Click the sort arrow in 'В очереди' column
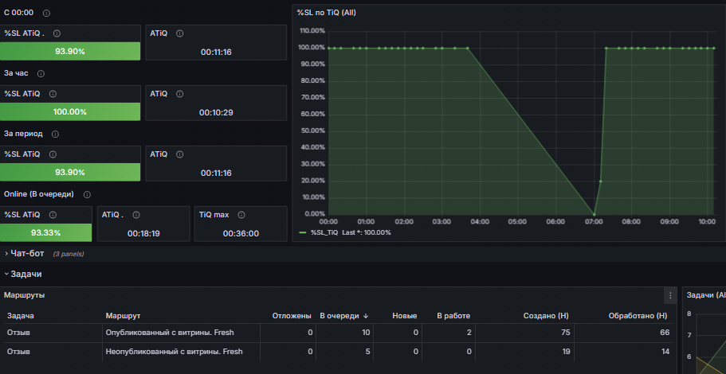 (365, 316)
